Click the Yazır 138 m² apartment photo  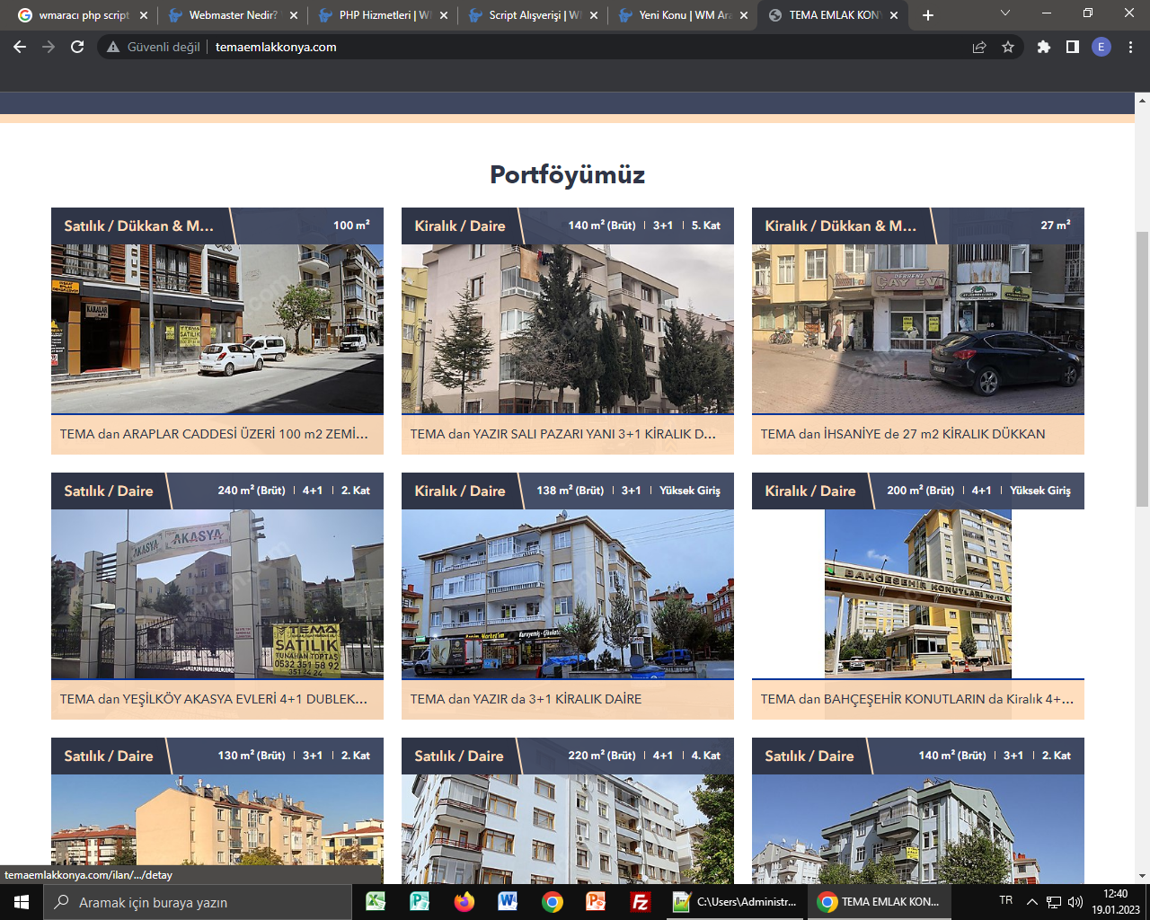(x=568, y=594)
